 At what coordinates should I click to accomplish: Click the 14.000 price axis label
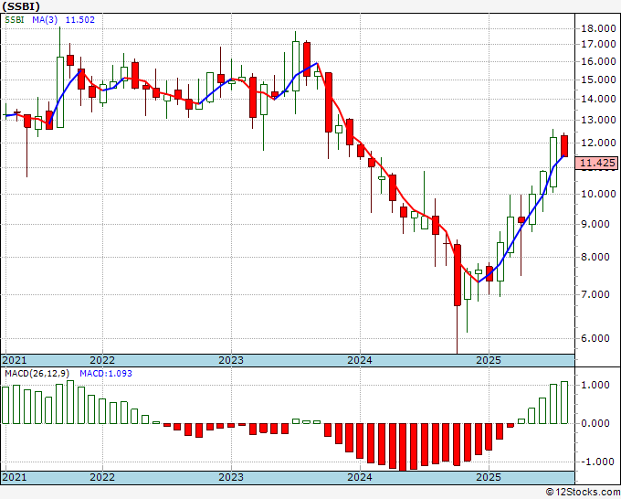pyautogui.click(x=598, y=99)
